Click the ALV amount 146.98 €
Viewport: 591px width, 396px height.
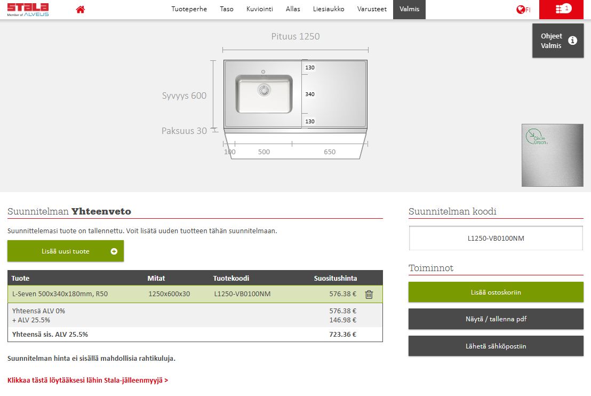coord(342,320)
